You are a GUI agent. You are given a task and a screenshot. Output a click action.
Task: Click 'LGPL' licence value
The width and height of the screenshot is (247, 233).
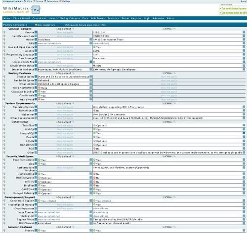pyautogui.click(x=96, y=51)
